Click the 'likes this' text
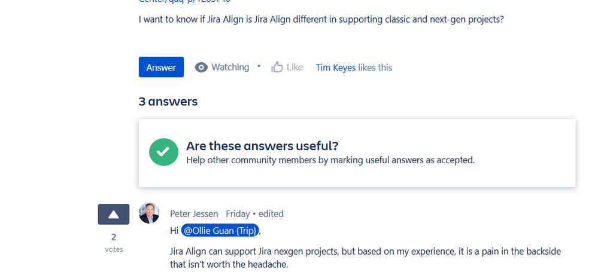 [375, 68]
